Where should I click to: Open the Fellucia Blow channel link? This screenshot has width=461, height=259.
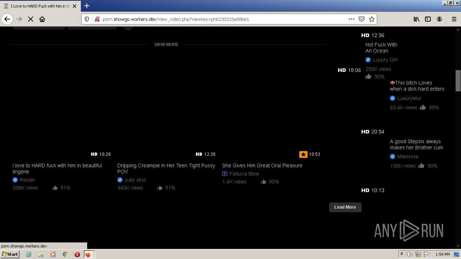coord(244,174)
